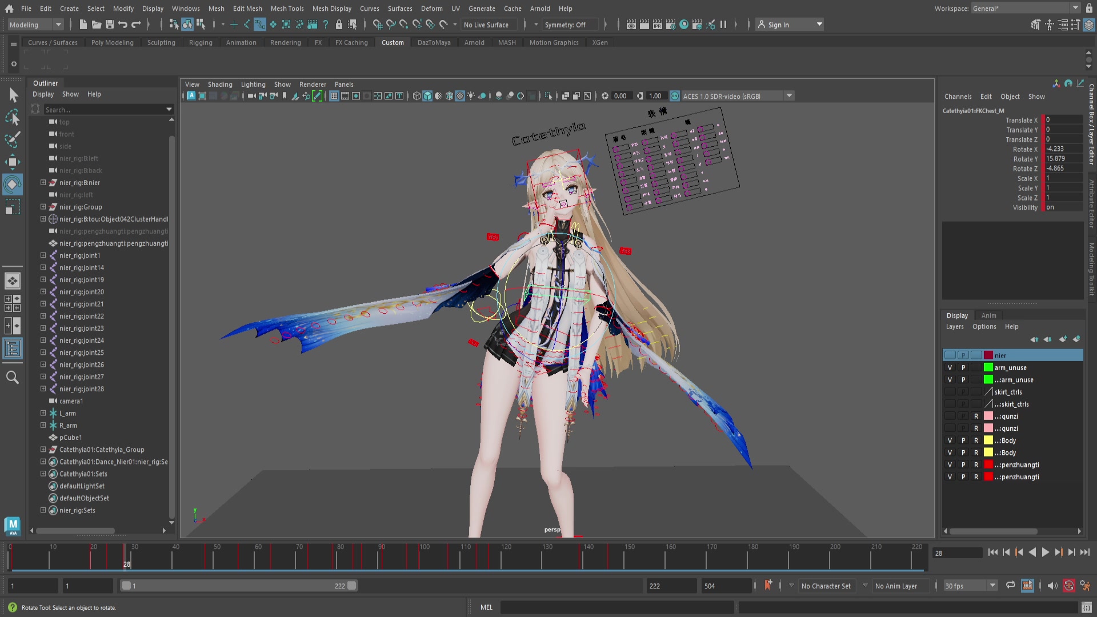Viewport: 1097px width, 617px height.
Task: Toggle visibility of first Body layer
Action: [x=950, y=440]
